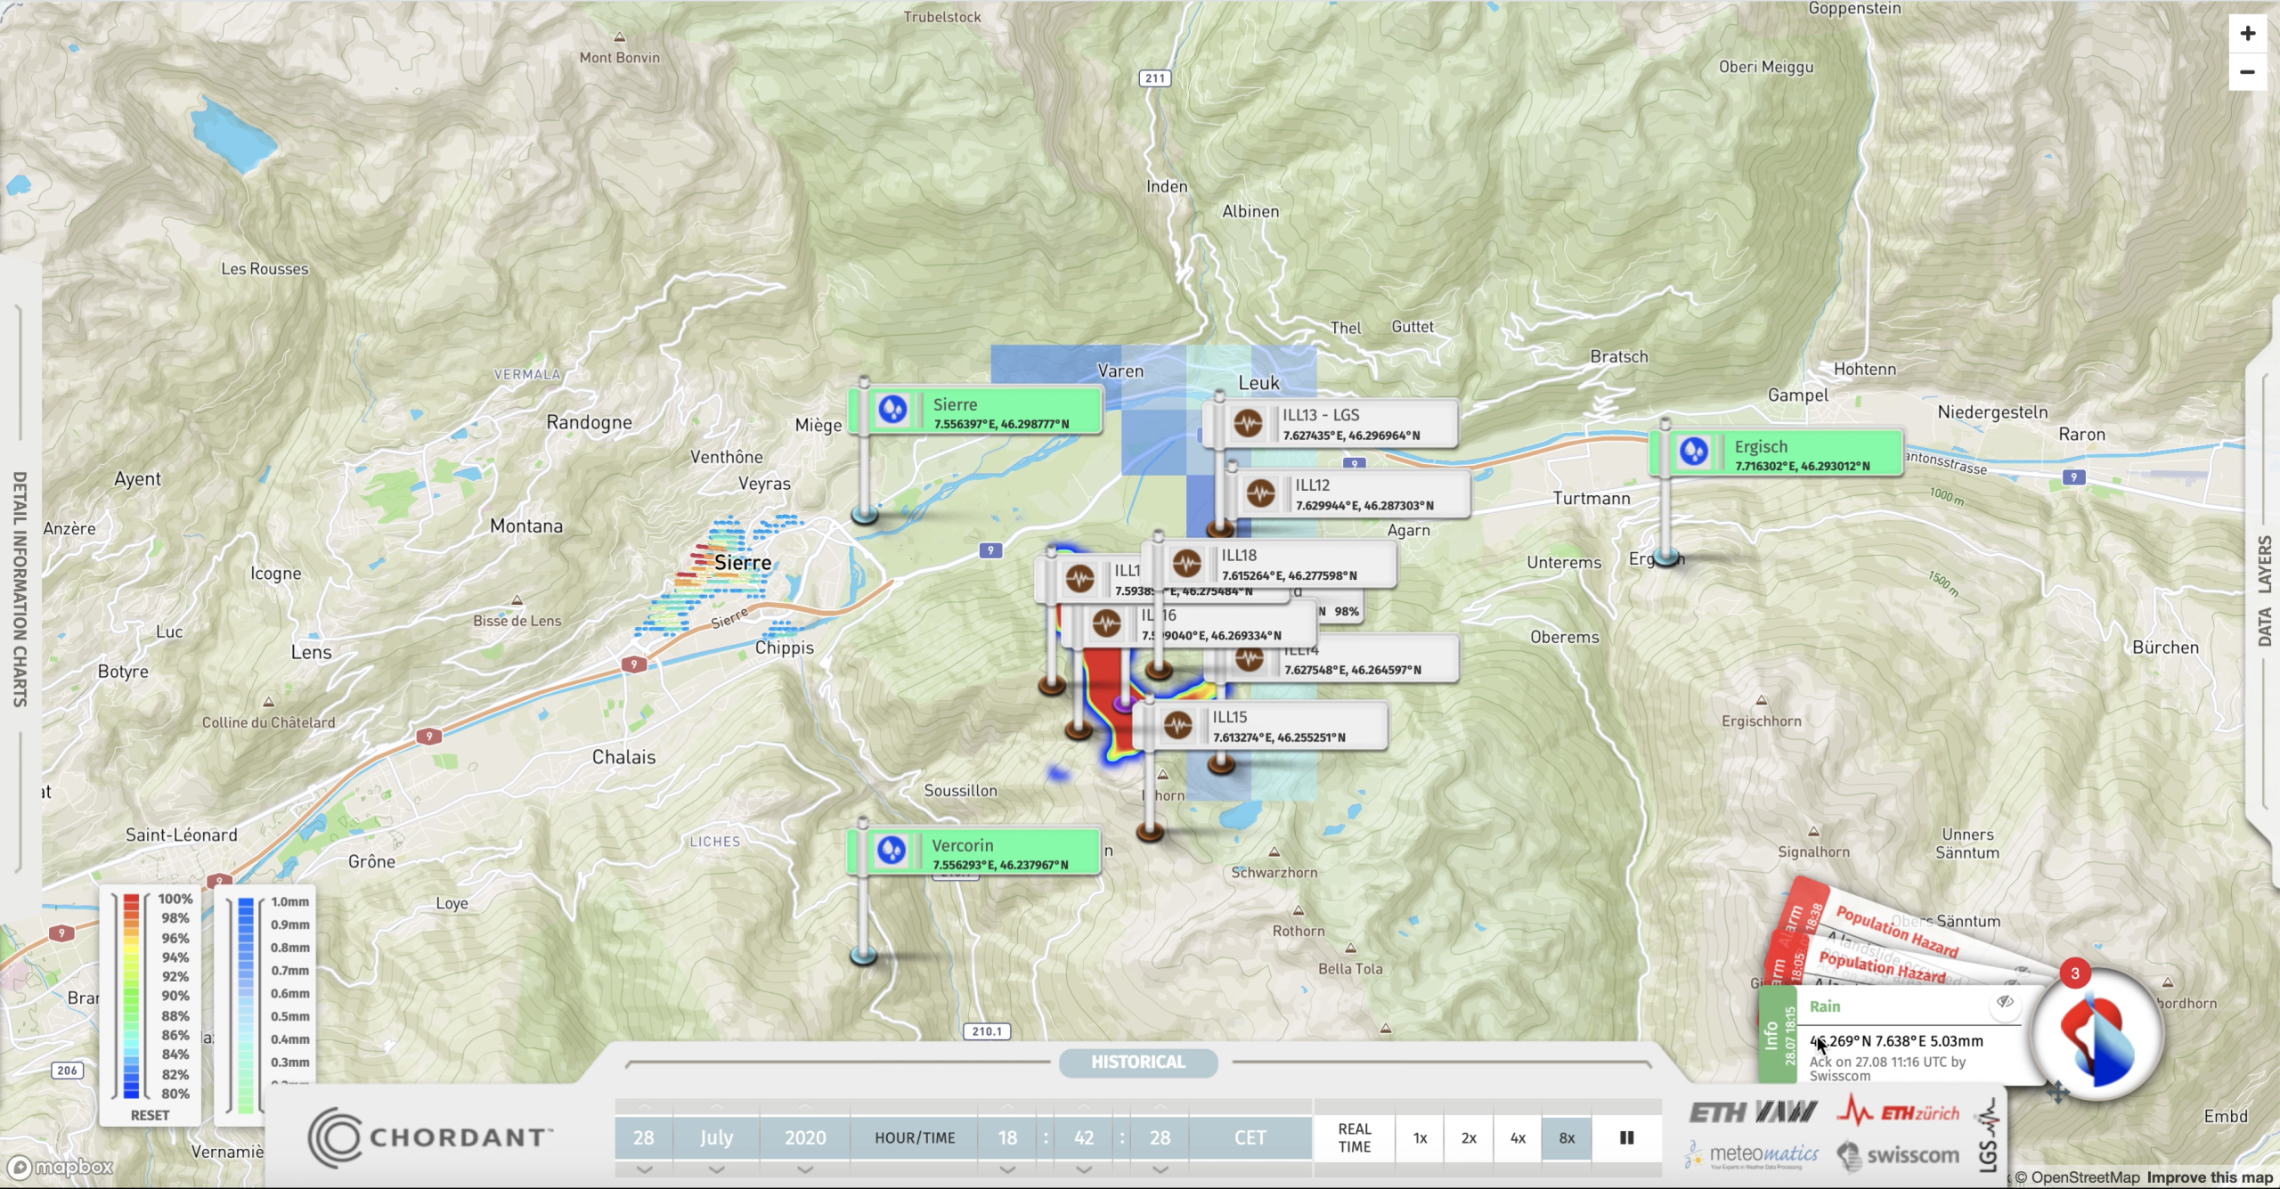Image resolution: width=2280 pixels, height=1189 pixels.
Task: Click the RESET button under legend
Action: [150, 1115]
